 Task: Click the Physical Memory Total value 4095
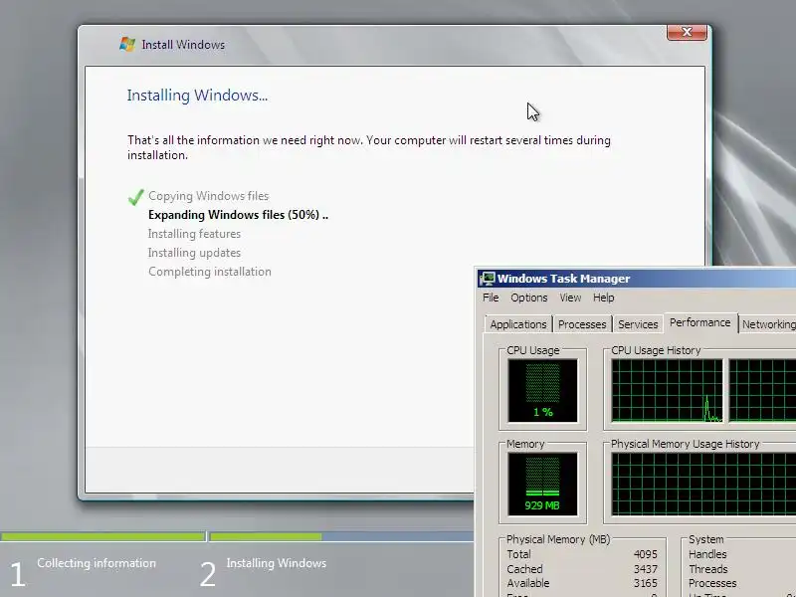645,554
